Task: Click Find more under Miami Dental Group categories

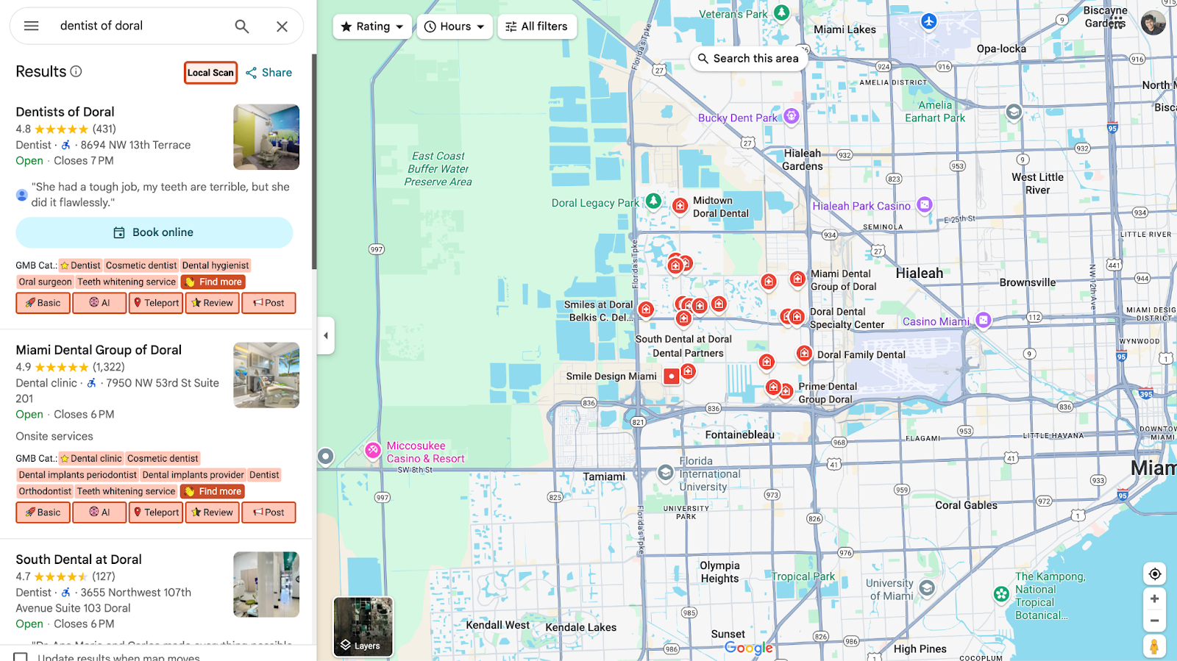Action: [213, 491]
